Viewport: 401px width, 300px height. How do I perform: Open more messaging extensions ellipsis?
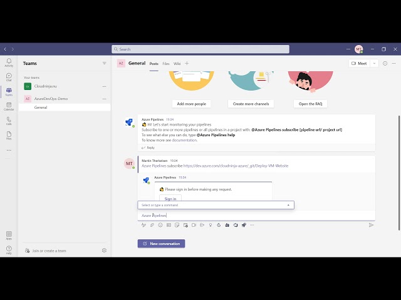click(252, 225)
